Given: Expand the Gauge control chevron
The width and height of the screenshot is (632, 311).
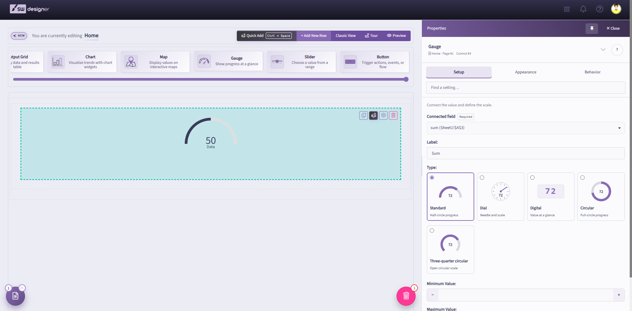Looking at the screenshot, I should pyautogui.click(x=603, y=50).
